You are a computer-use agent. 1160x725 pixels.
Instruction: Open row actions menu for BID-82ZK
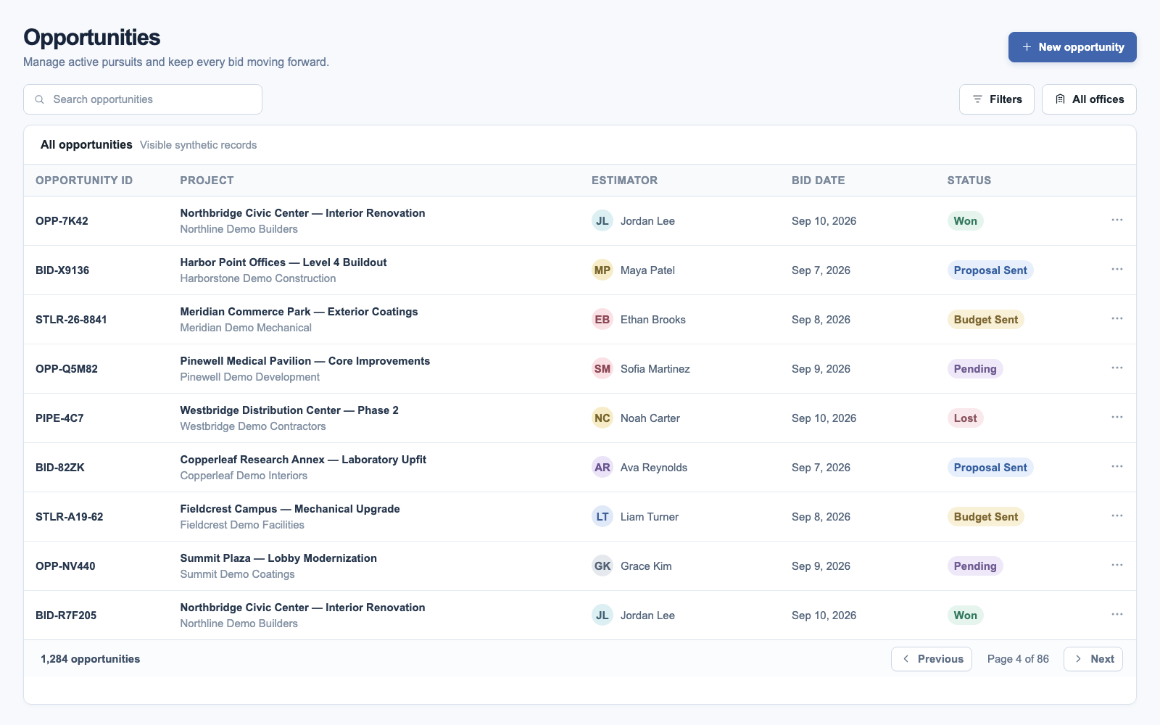[x=1116, y=466]
